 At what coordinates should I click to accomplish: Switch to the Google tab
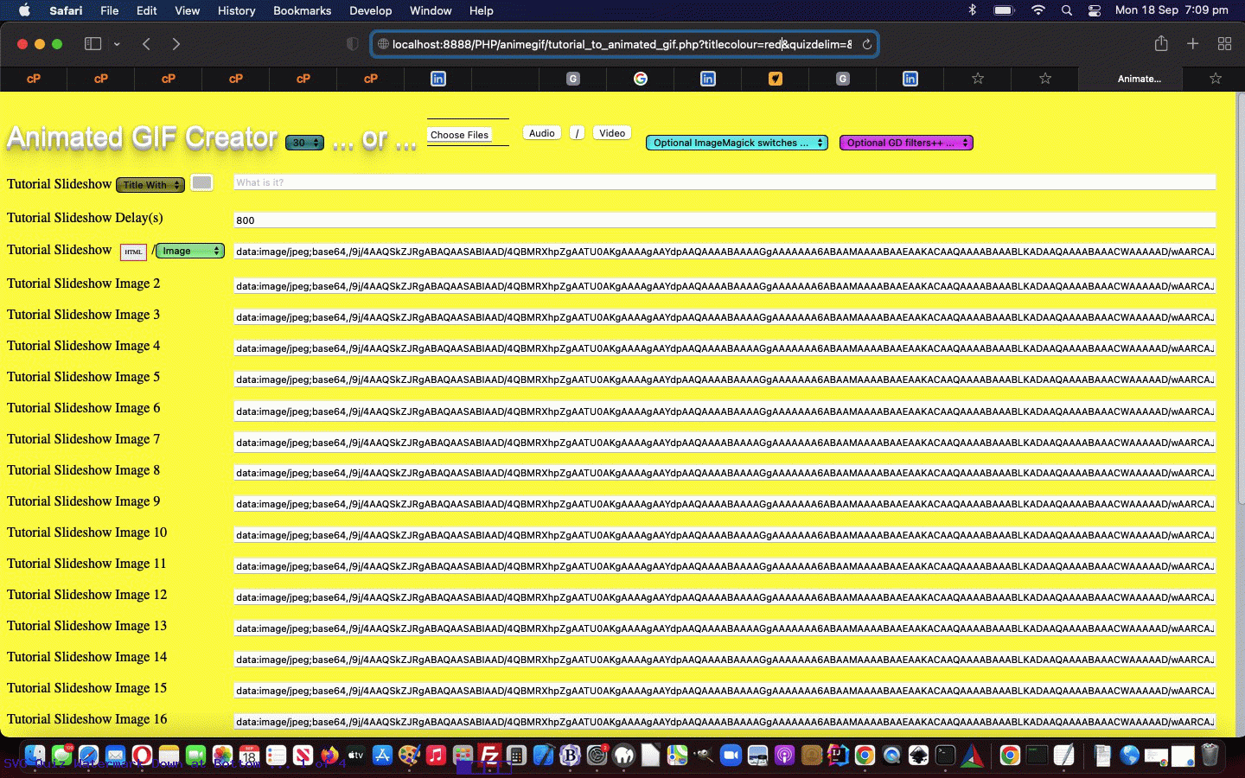(640, 79)
